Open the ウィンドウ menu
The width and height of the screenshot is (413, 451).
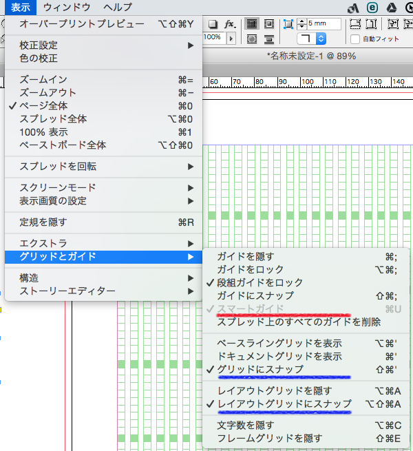tap(67, 7)
